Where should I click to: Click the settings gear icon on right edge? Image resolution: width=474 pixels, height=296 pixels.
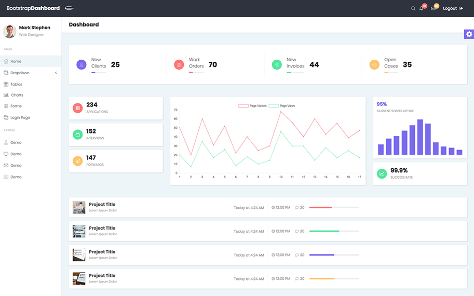pos(469,34)
